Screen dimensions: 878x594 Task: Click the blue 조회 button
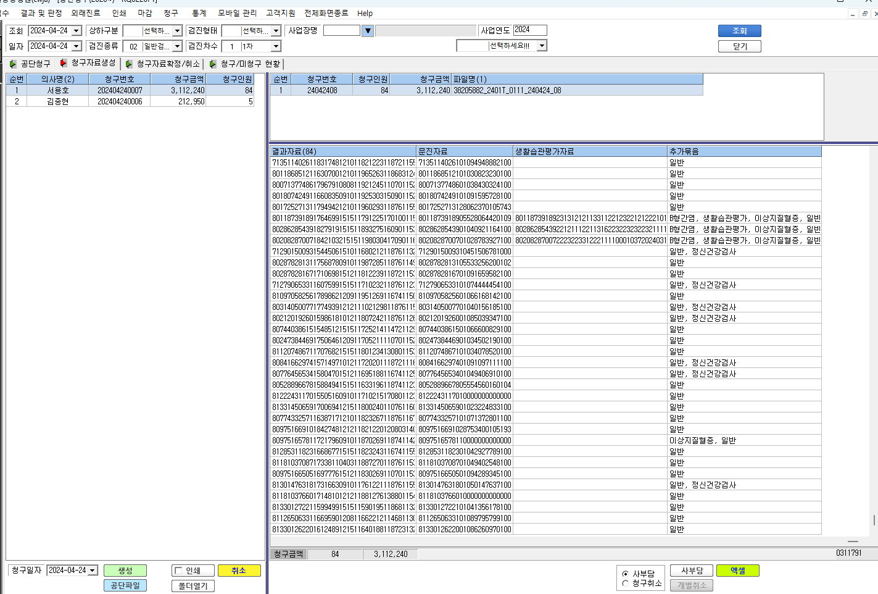coord(740,31)
